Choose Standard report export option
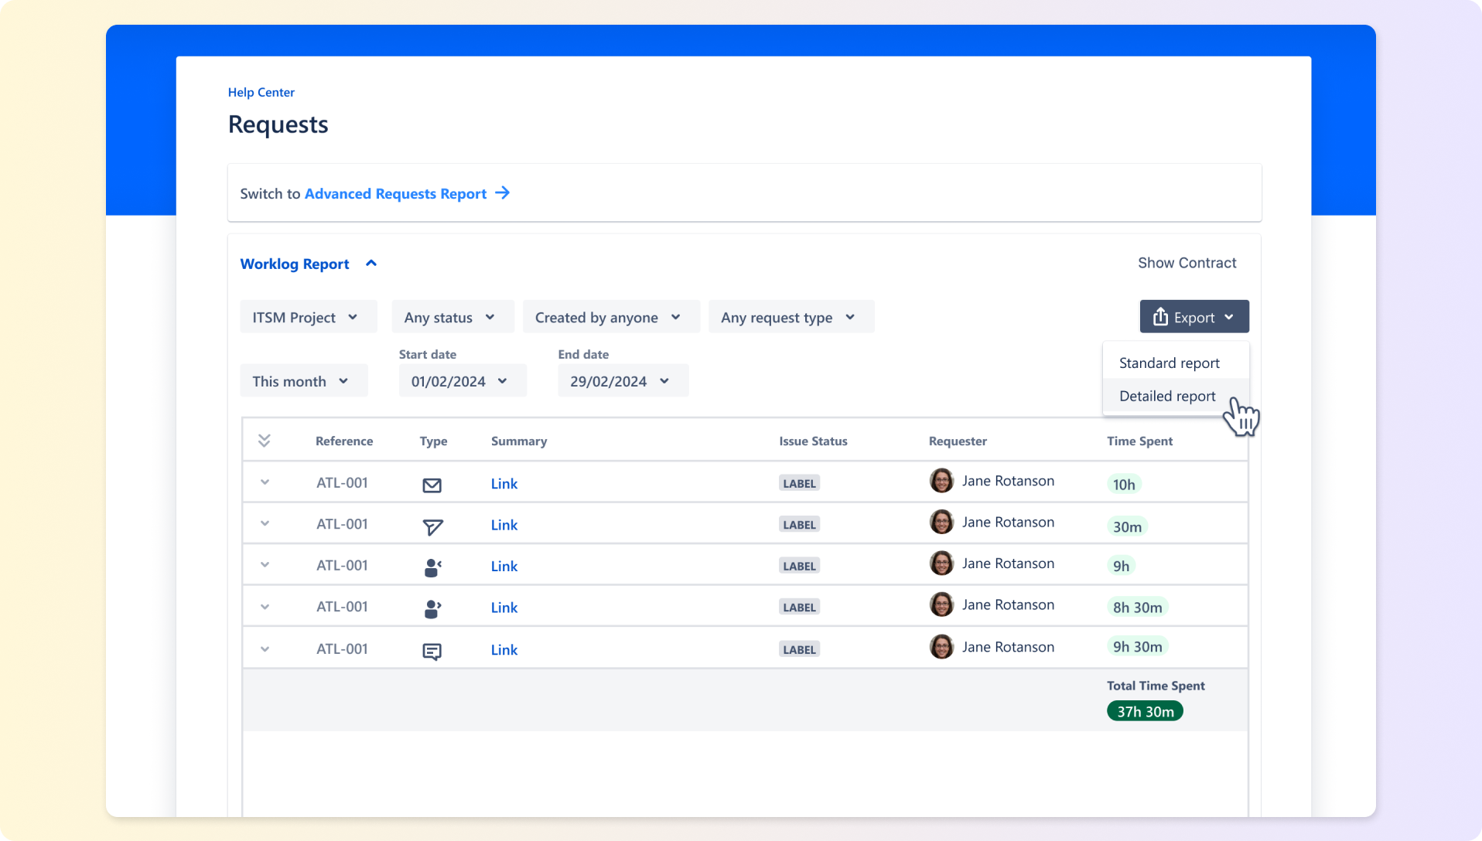Viewport: 1482px width, 841px height. [1169, 363]
